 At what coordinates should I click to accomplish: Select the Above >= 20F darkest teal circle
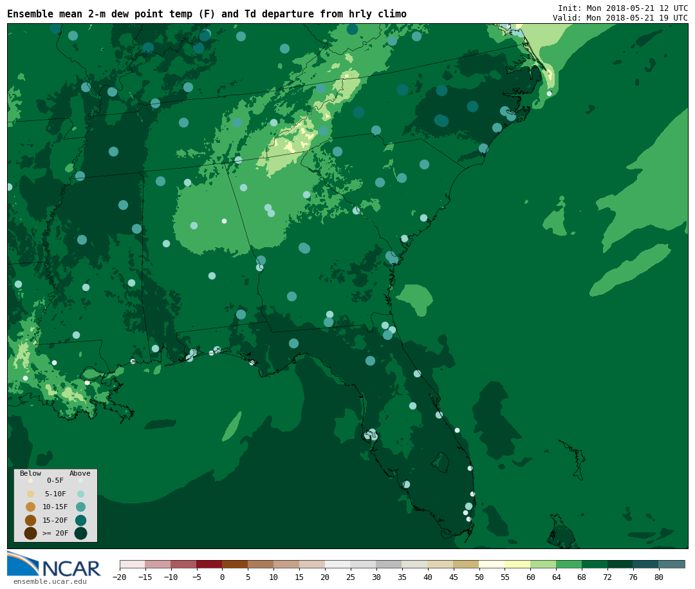pyautogui.click(x=80, y=533)
